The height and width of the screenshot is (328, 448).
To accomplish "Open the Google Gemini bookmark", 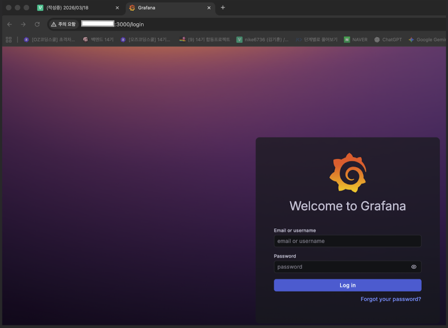I will pos(427,40).
